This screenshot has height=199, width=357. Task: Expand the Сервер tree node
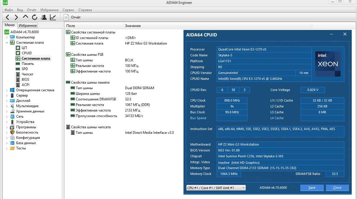click(x=7, y=95)
